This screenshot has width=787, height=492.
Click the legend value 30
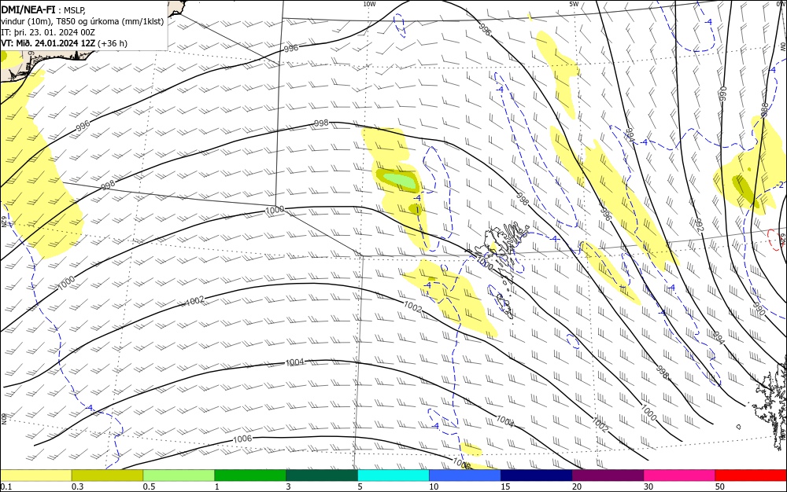tap(648, 486)
